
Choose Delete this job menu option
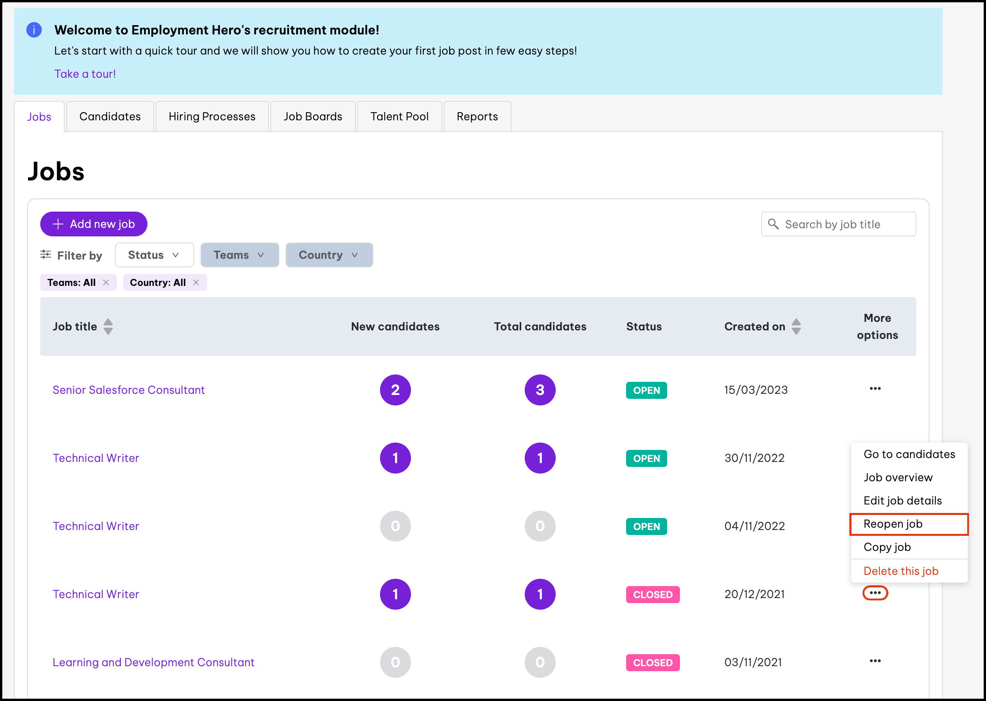[900, 571]
